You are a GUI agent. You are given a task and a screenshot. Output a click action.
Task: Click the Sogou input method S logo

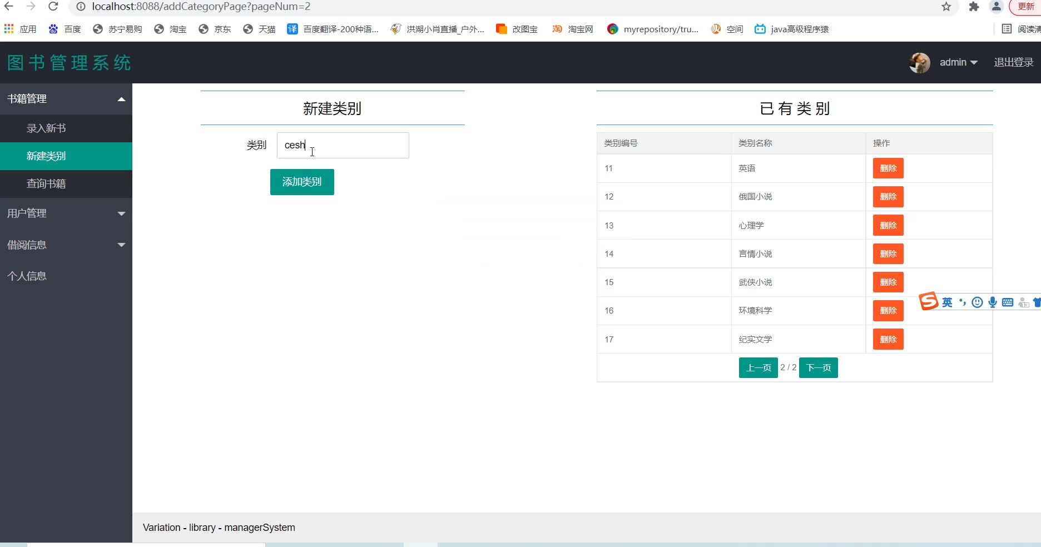[929, 301]
